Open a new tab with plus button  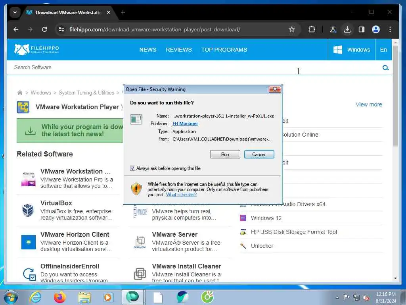pos(123,12)
